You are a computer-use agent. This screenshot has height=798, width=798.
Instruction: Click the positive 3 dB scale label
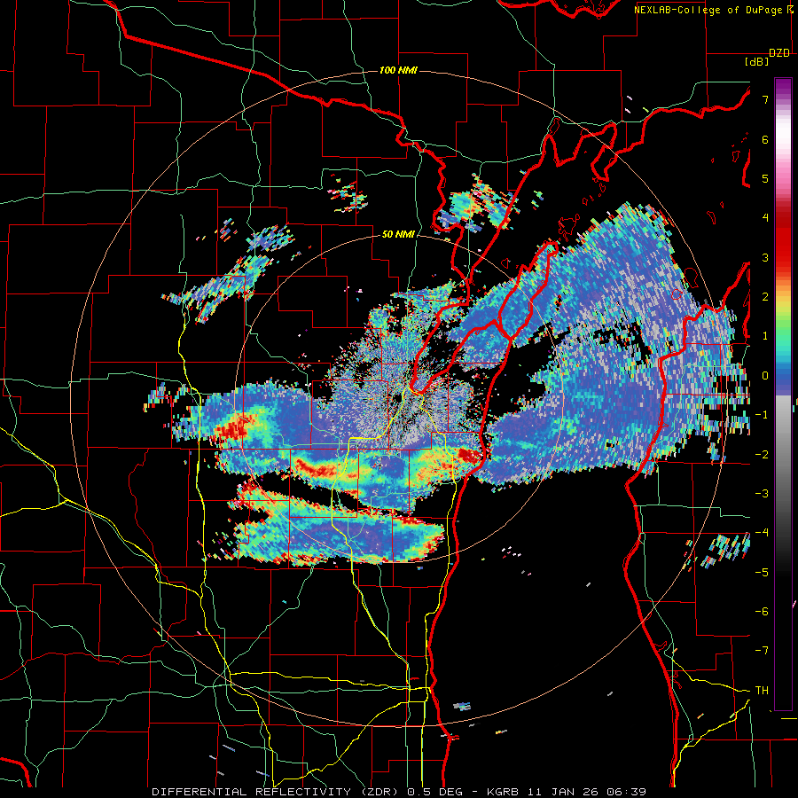tap(765, 257)
